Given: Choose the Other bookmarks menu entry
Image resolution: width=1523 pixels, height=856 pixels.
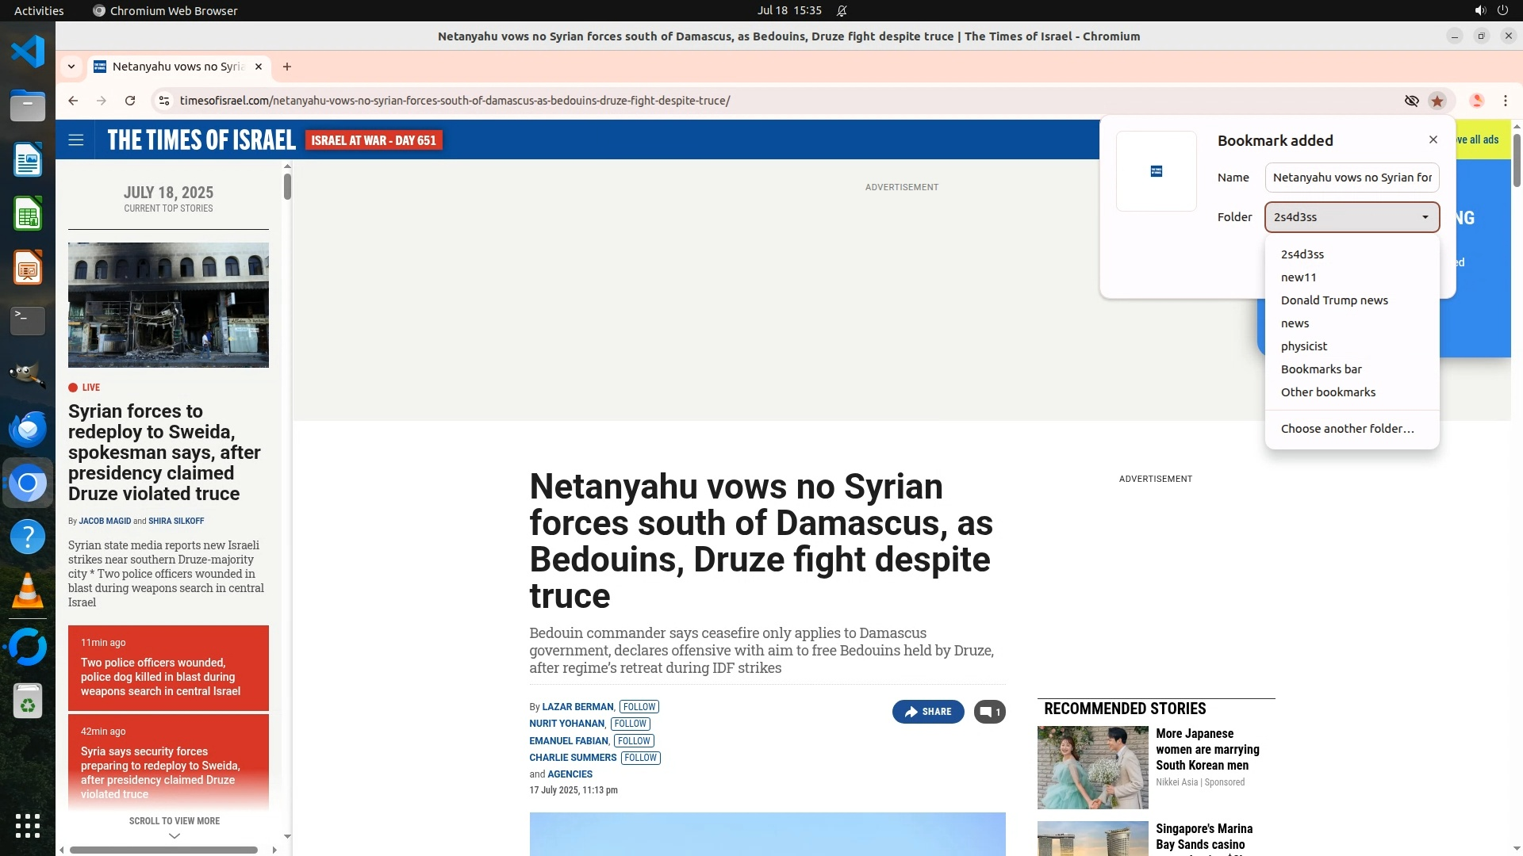Looking at the screenshot, I should [1328, 392].
